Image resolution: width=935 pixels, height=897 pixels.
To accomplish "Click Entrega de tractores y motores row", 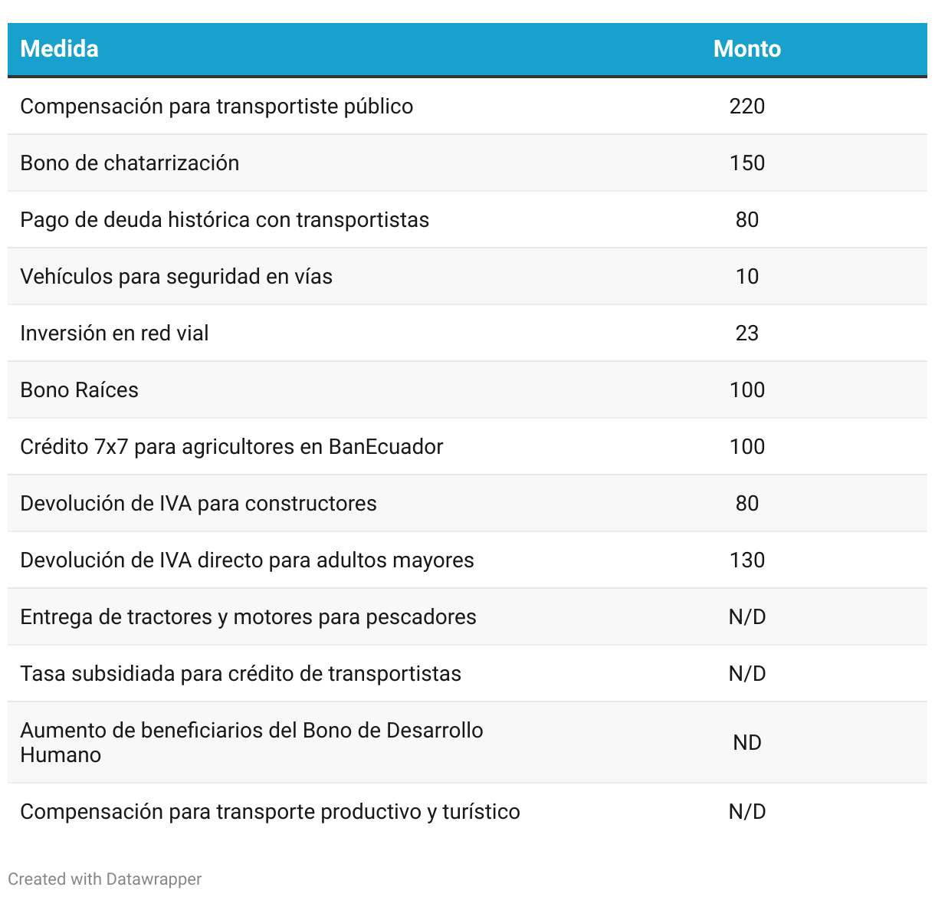I will point(467,616).
